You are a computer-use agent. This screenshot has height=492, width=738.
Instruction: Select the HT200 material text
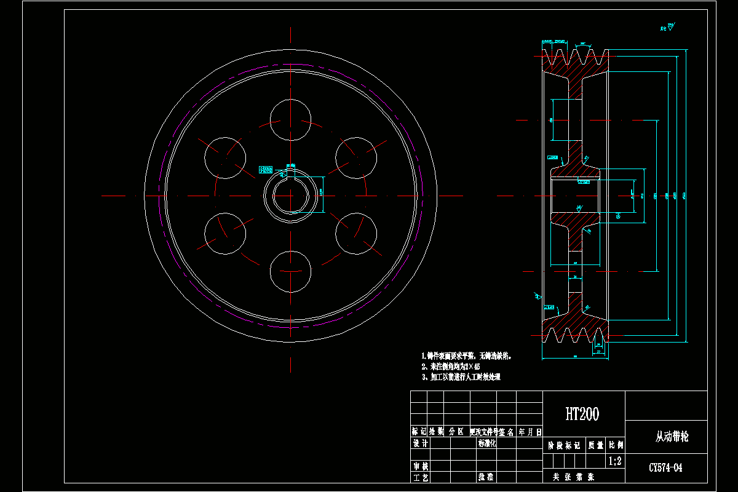coord(582,414)
